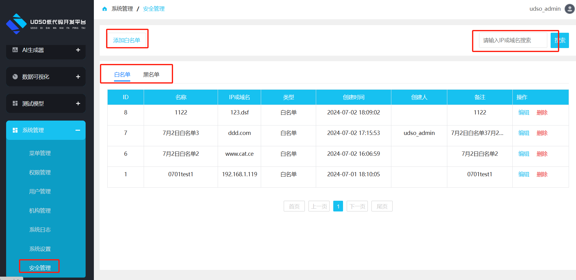Click the user avatar icon

(569, 9)
